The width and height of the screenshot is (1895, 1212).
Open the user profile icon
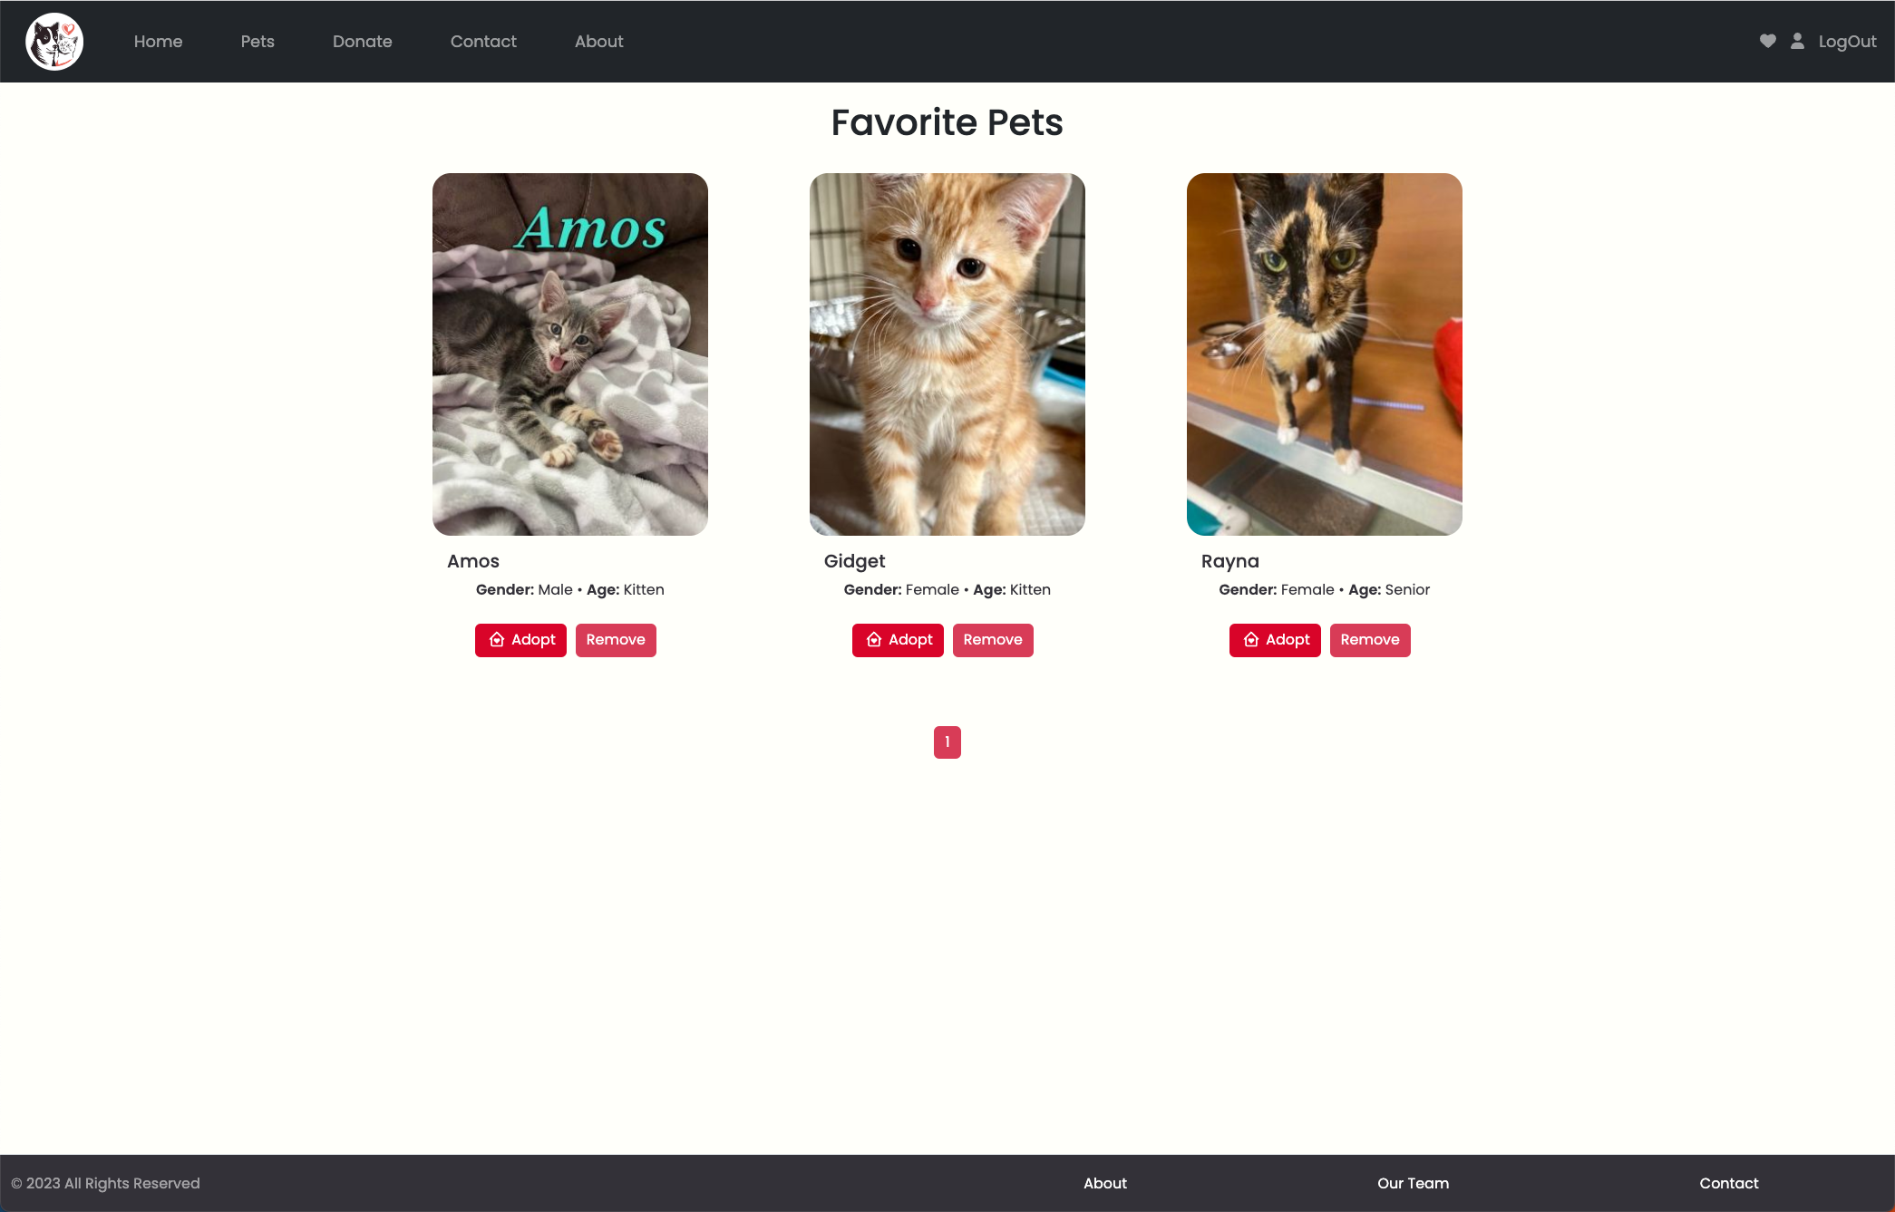1797,41
